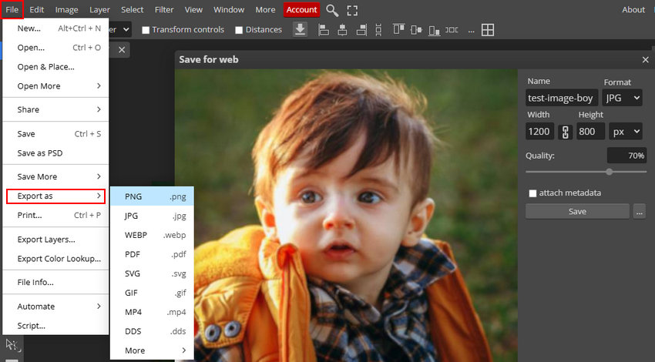Screen dimensions: 655x362
Task: Open the toolbar ellipsis overflow
Action: point(471,31)
